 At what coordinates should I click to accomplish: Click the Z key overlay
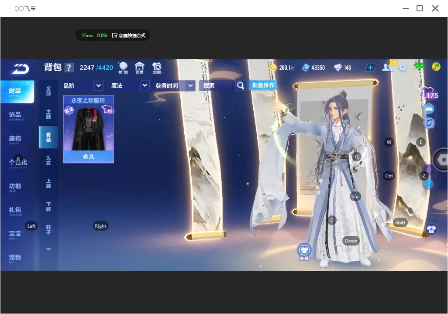pyautogui.click(x=424, y=176)
